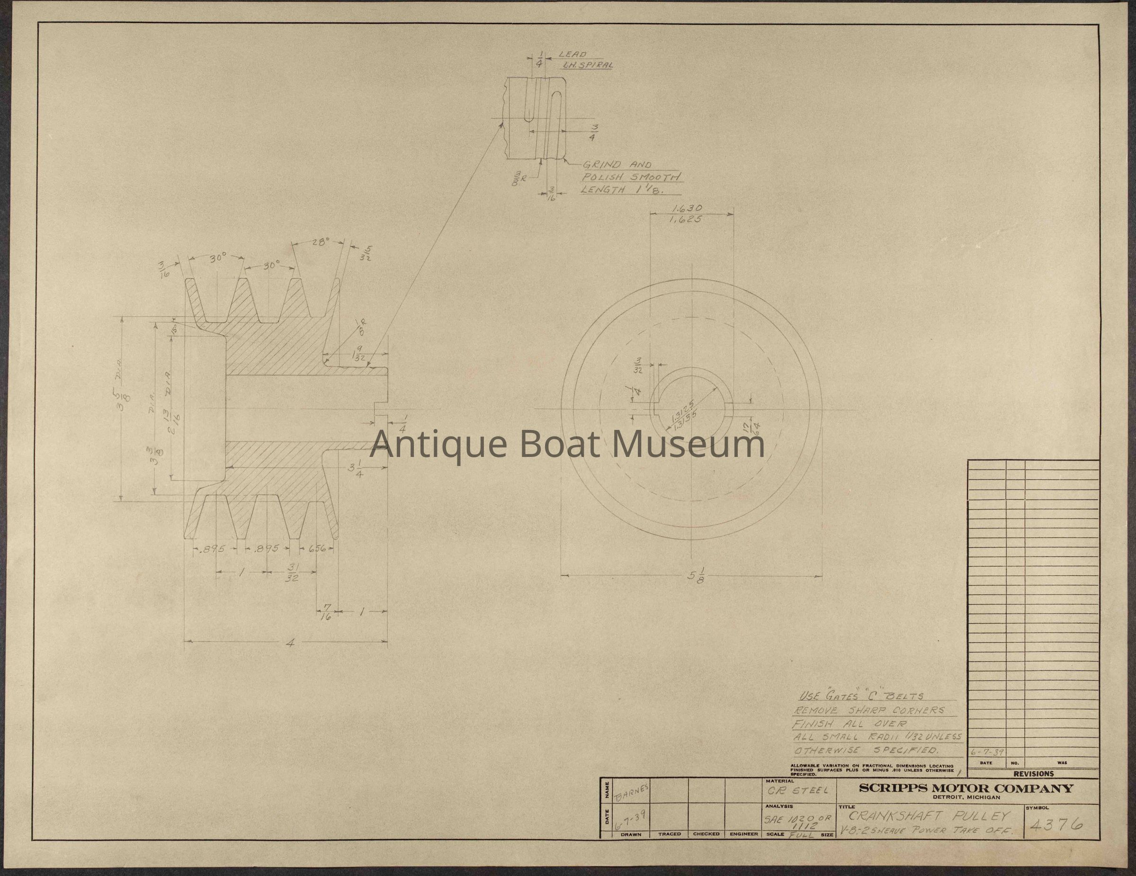Click the 6-7-39 revision date entry
The image size is (1136, 876).
pos(987,753)
